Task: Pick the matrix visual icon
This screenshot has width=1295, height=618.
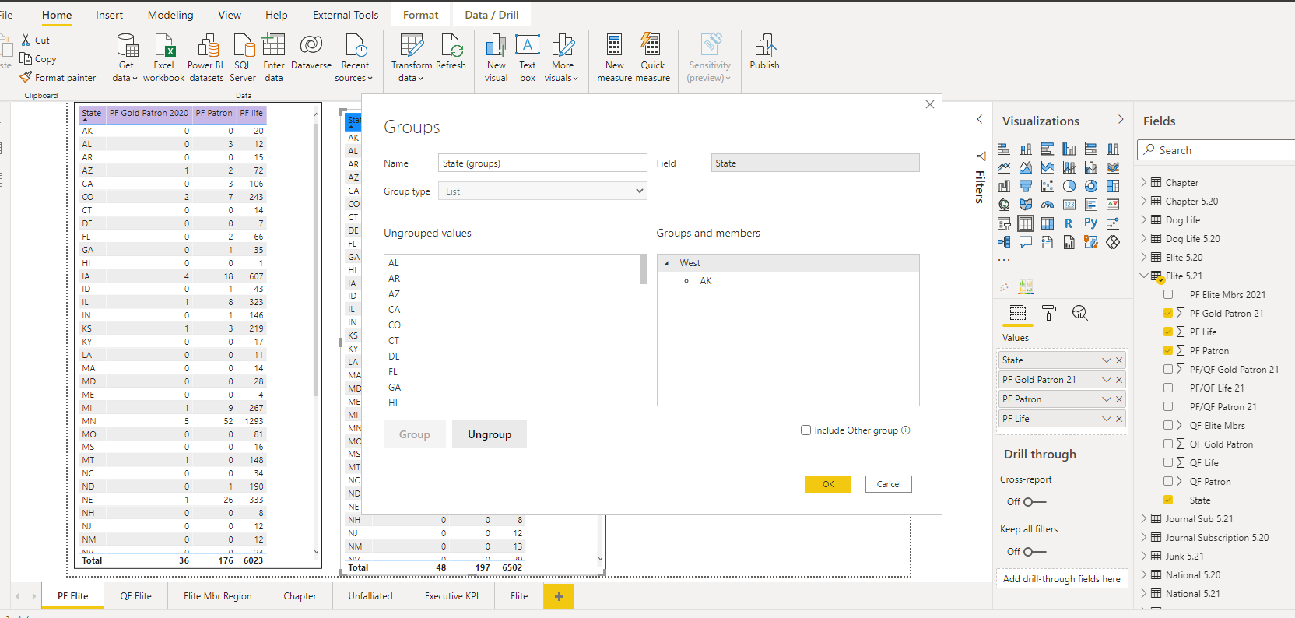Action: click(1048, 223)
